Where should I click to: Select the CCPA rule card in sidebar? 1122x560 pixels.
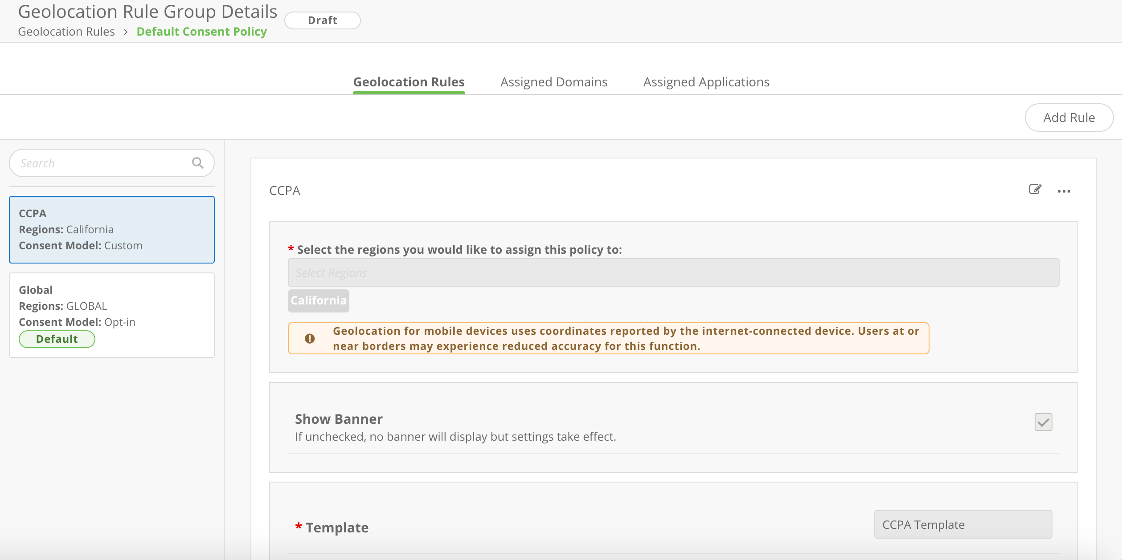[111, 230]
